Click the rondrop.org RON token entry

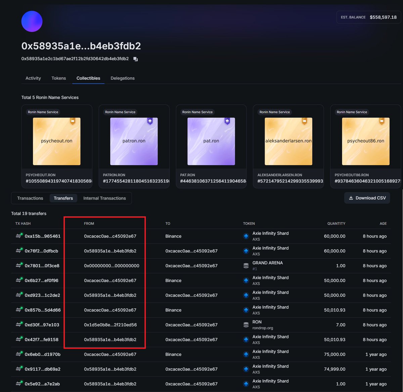click(x=263, y=325)
